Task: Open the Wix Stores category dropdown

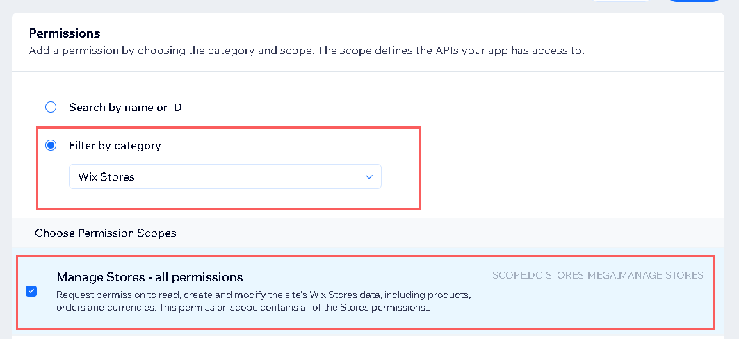Action: pos(225,176)
